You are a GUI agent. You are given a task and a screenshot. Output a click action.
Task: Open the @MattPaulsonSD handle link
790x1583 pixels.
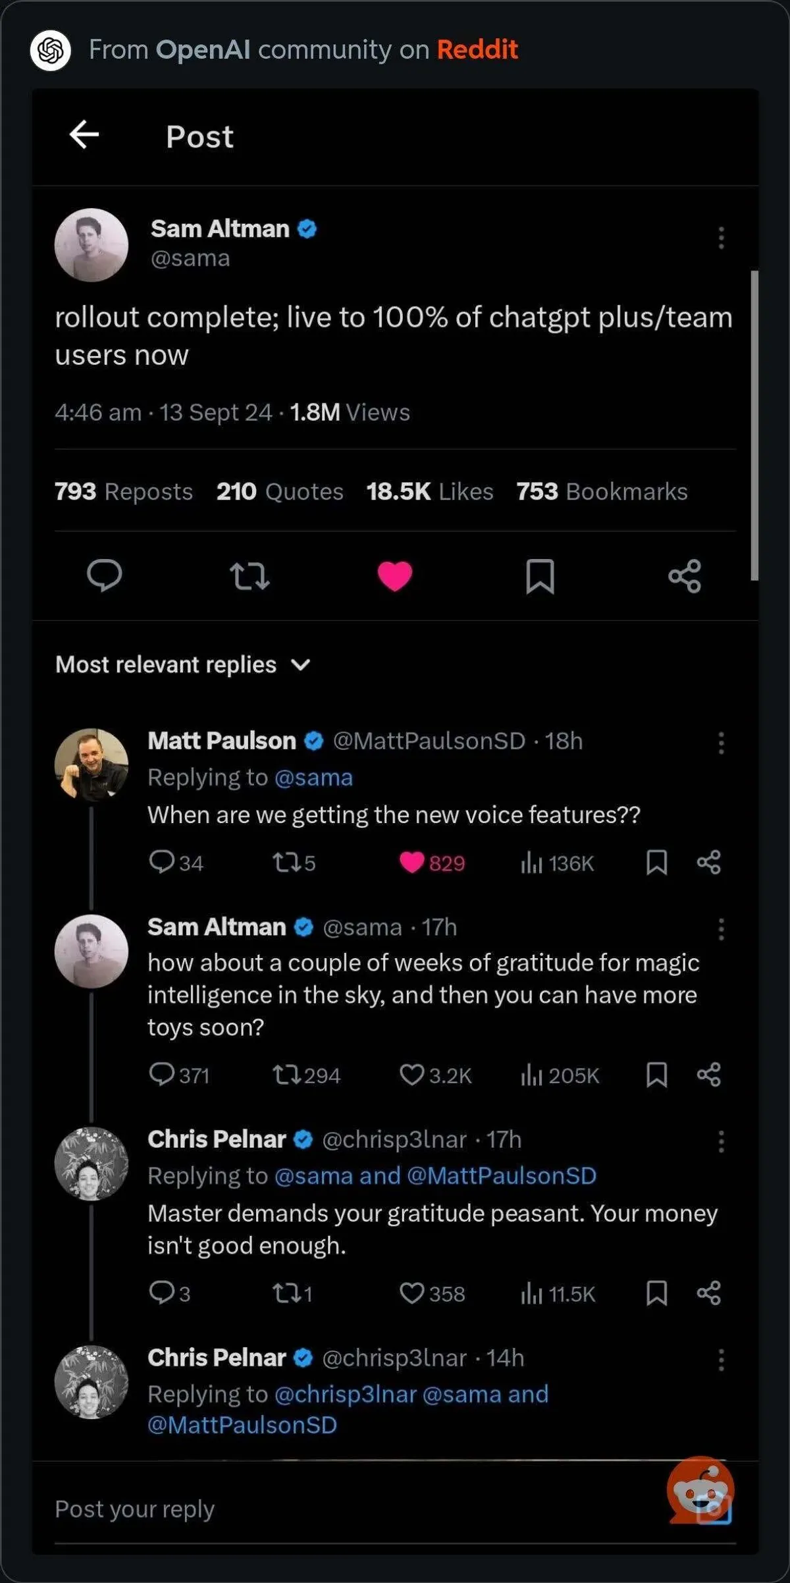(429, 741)
